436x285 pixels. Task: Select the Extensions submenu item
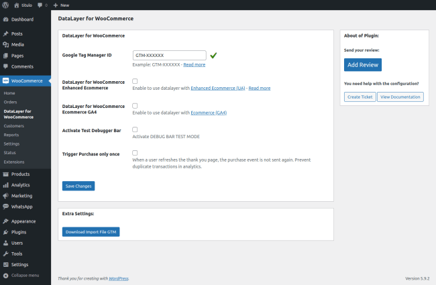14,162
